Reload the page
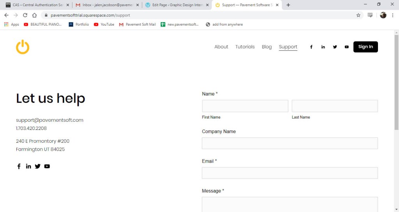Screen dimensions: 399x212 click(x=25, y=15)
